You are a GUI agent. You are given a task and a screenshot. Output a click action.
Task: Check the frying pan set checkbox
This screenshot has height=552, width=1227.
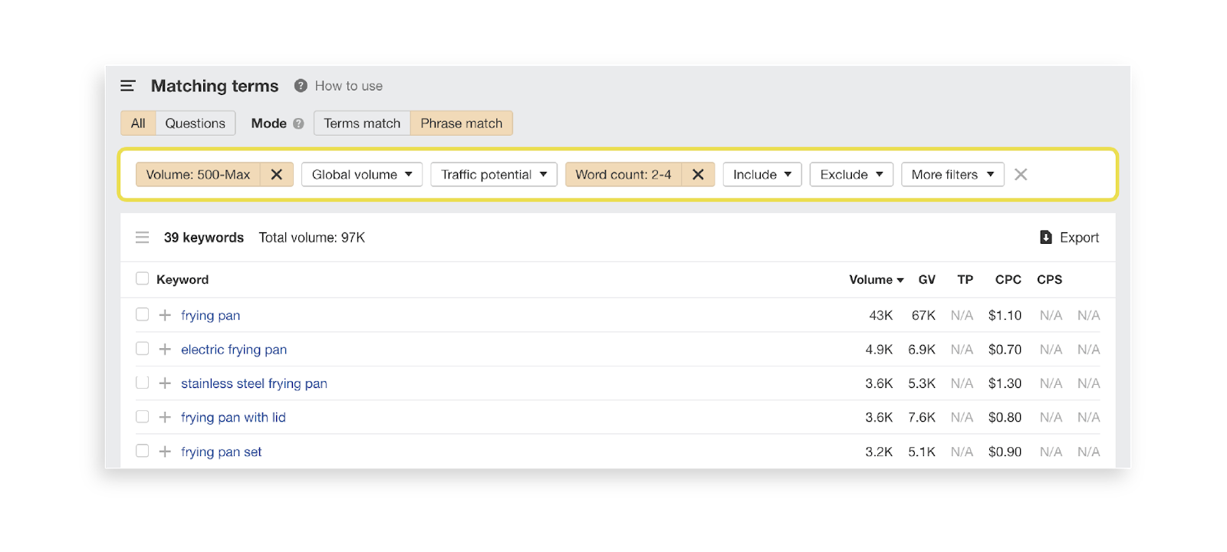tap(142, 450)
